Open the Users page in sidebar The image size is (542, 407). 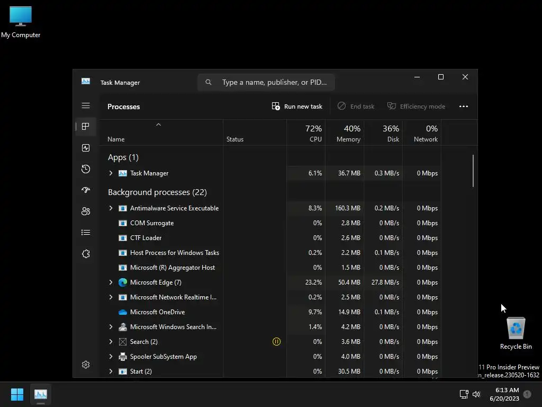point(86,211)
